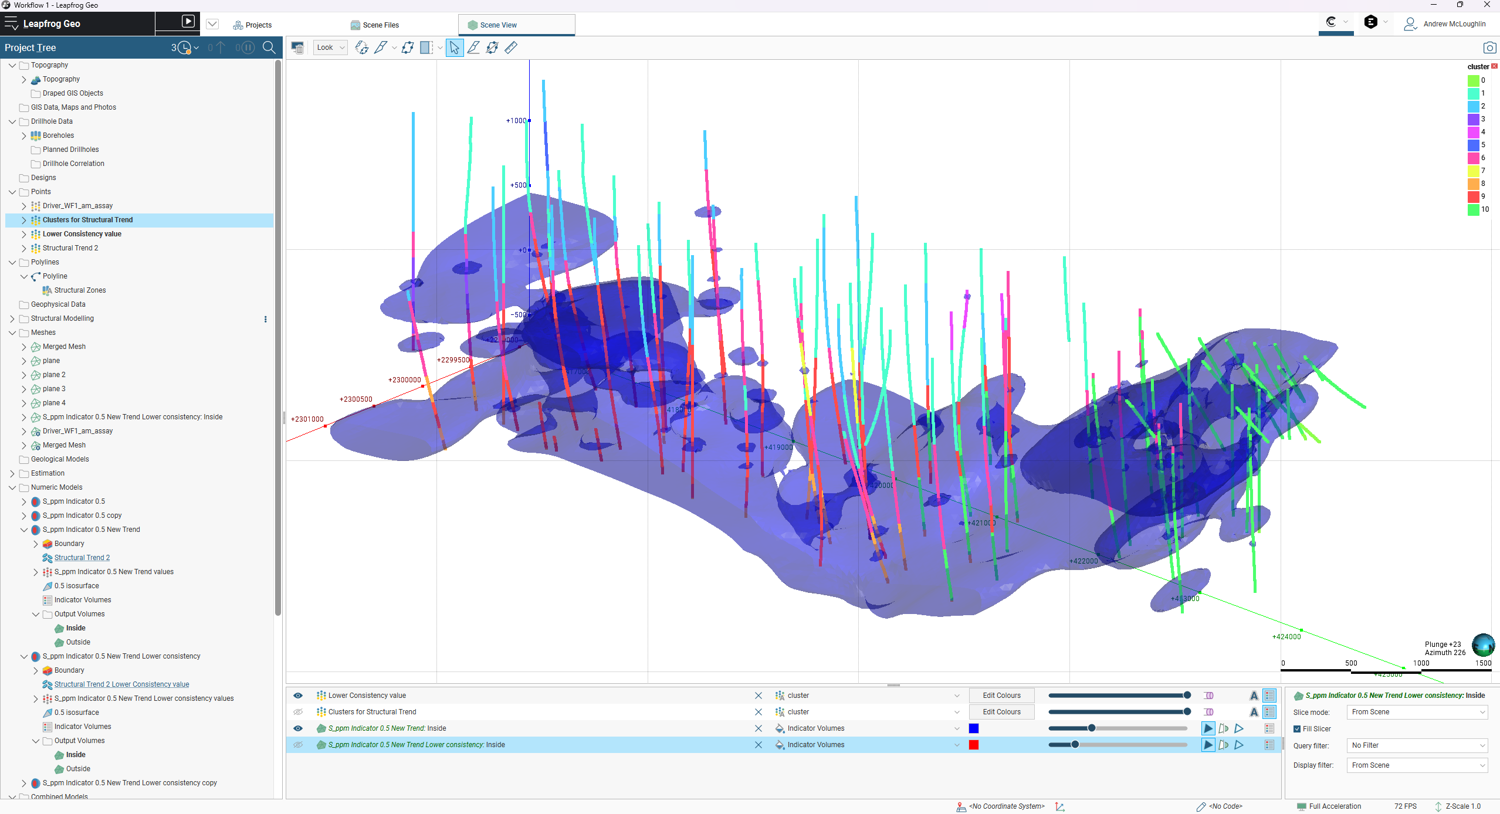Open the Structural Trend 2 link
Viewport: 1500px width, 814px height.
(x=82, y=558)
